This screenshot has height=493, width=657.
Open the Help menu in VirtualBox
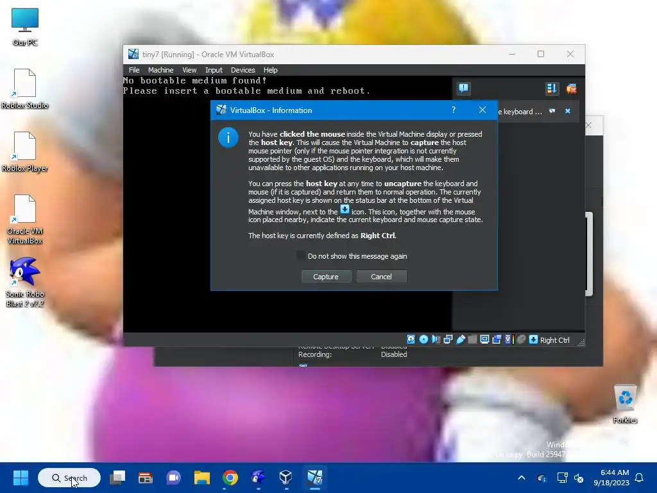point(270,70)
